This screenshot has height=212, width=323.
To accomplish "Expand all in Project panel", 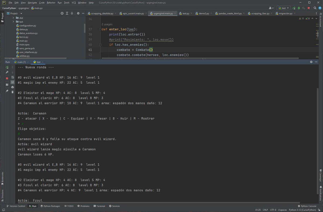I will [x=67, y=13].
